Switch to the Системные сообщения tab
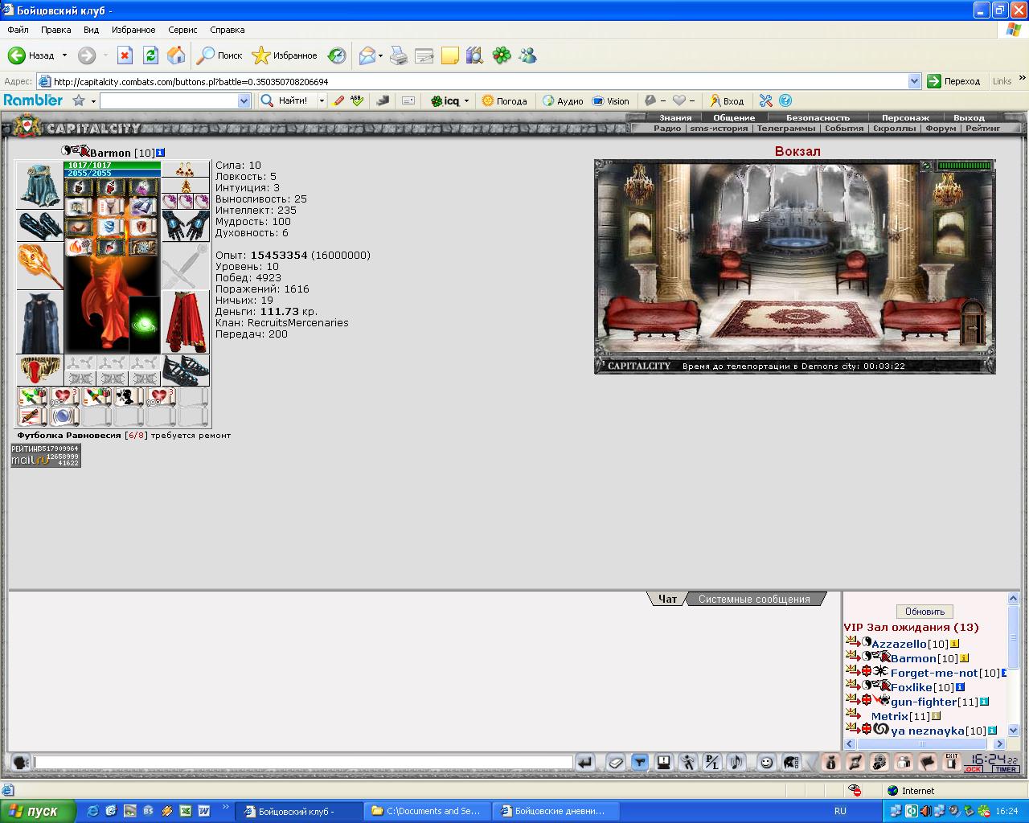Screen dimensions: 1029x823 (x=754, y=599)
